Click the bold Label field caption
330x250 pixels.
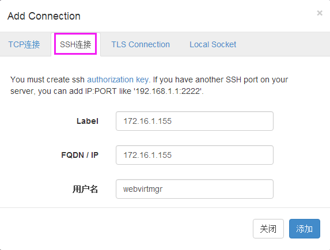(88, 121)
